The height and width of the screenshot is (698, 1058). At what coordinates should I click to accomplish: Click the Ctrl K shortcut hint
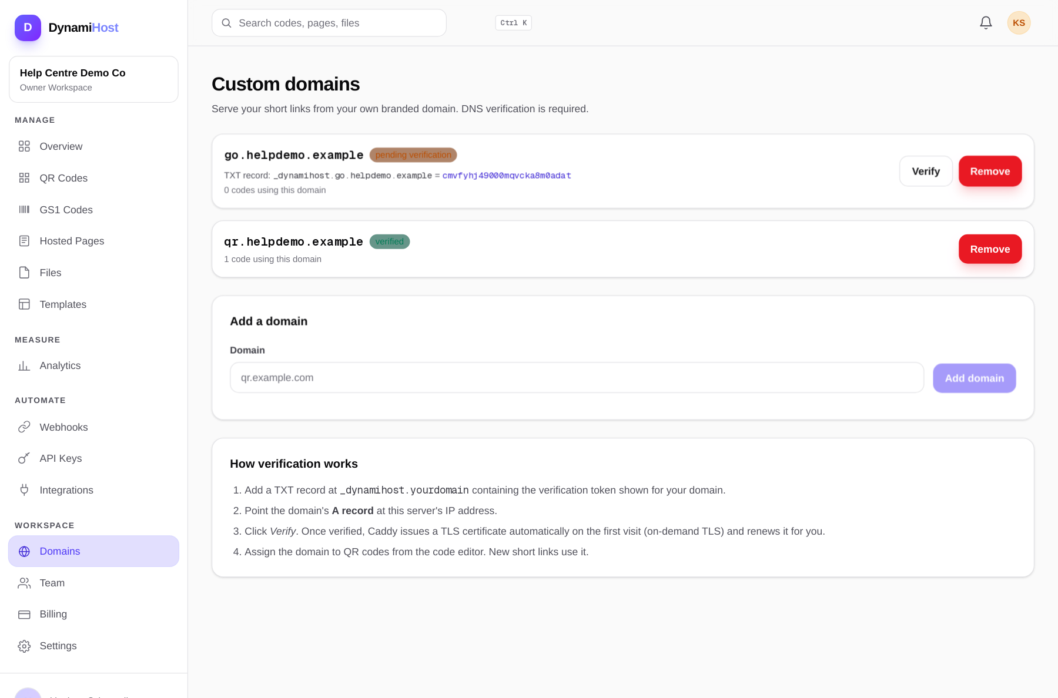pos(514,23)
